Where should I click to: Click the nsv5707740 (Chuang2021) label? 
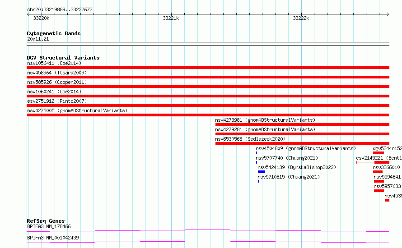(x=287, y=158)
